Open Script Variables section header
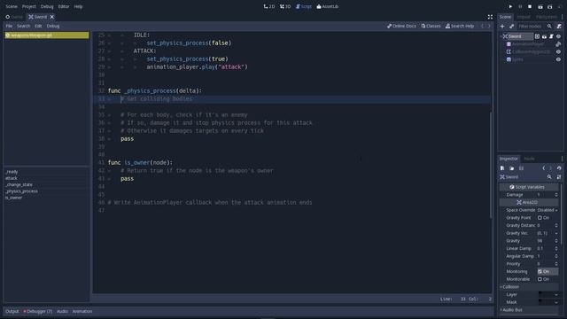The height and width of the screenshot is (319, 567). point(529,187)
